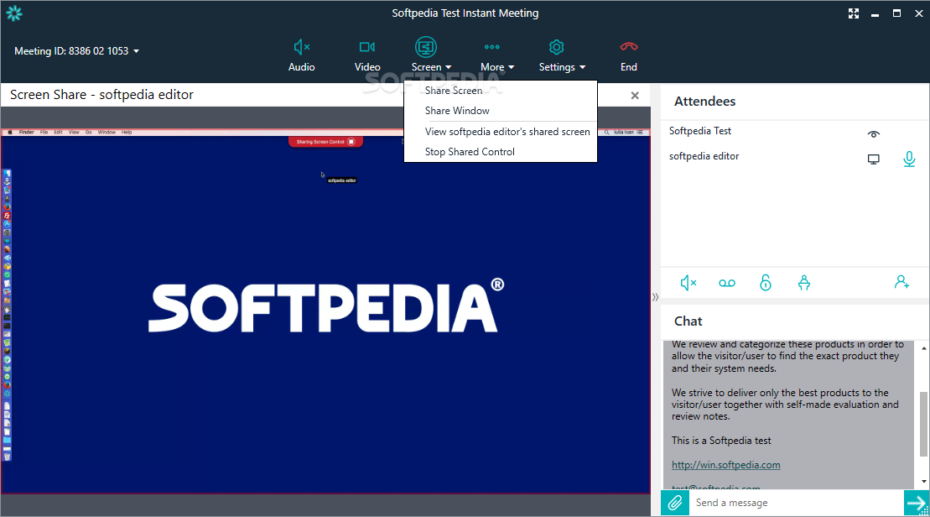Open the win.softpedia.com link in chat

pos(725,465)
